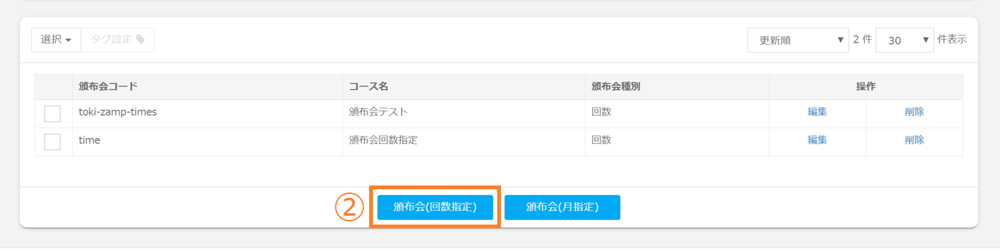Click the 頒布会コード column header
This screenshot has width=1000, height=250.
pyautogui.click(x=108, y=86)
